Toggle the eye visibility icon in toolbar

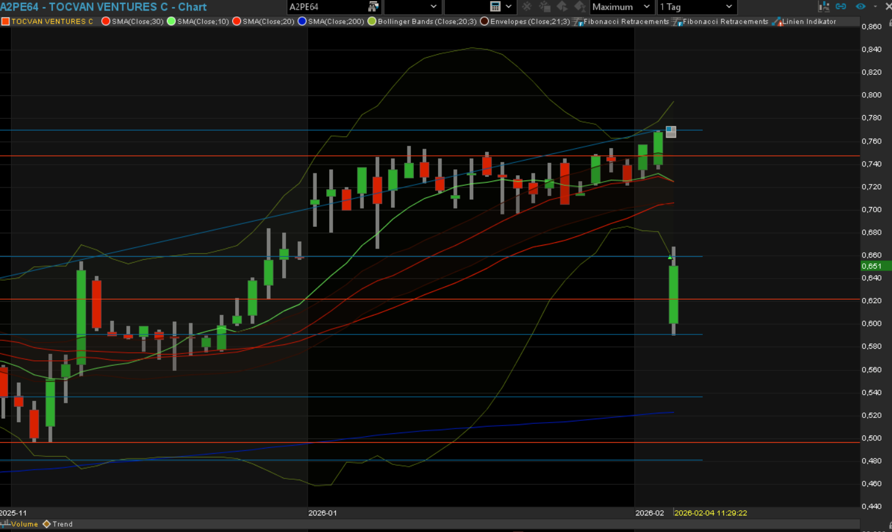(860, 6)
